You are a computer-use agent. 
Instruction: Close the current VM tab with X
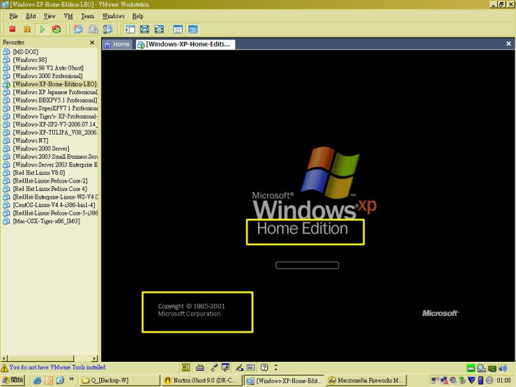point(508,44)
